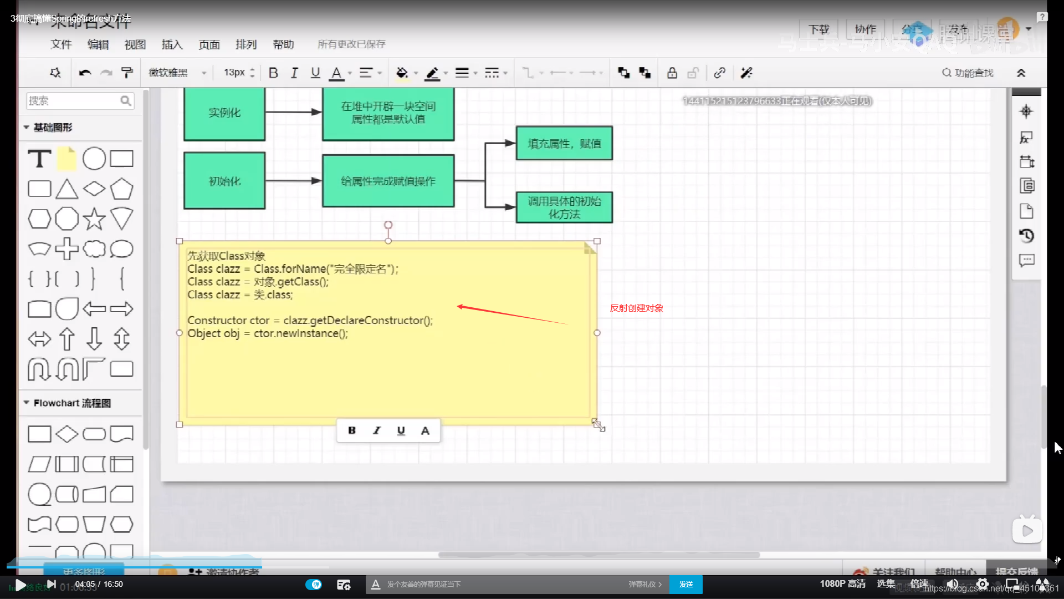1064x599 pixels.
Task: Open the 1080P 高清 quality selector
Action: 842,583
